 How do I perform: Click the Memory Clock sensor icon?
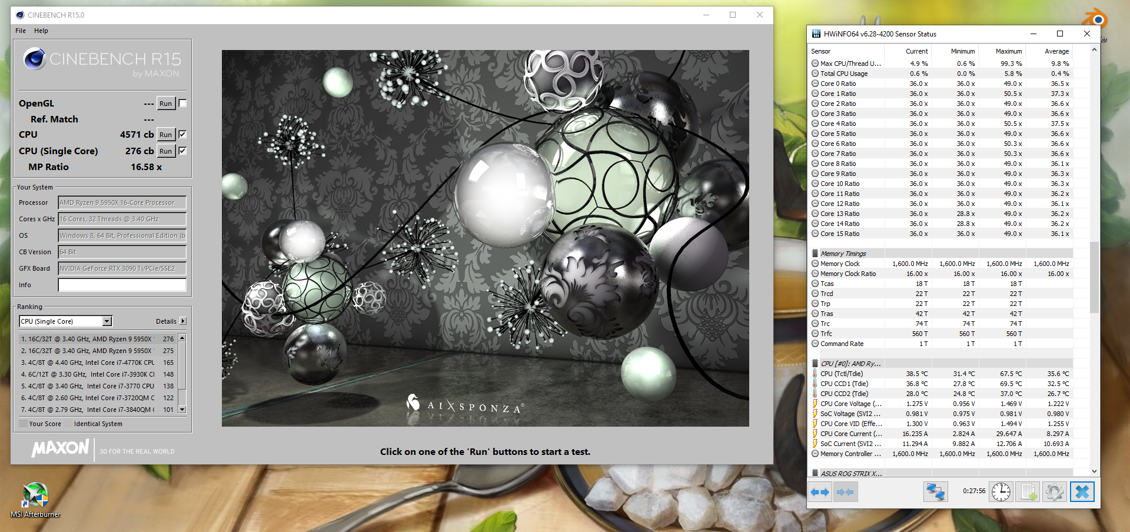tap(815, 264)
